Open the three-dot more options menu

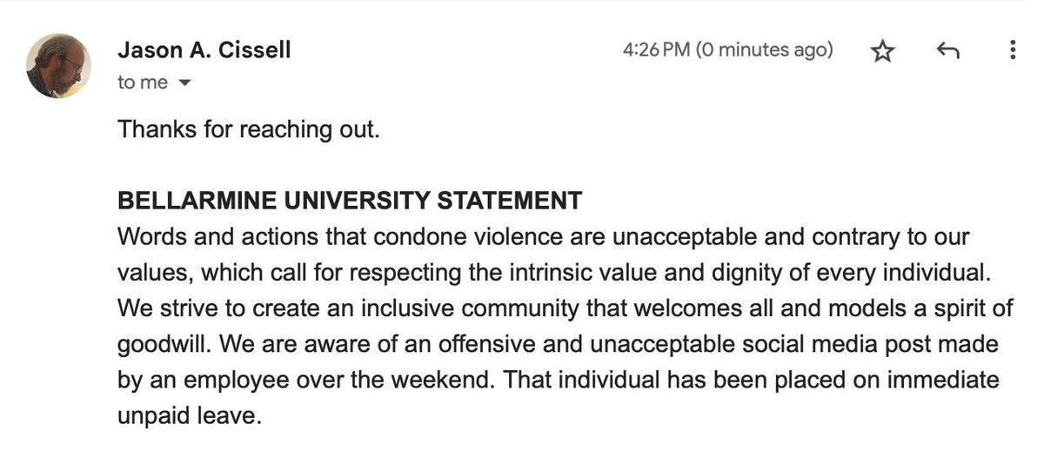click(x=1012, y=50)
